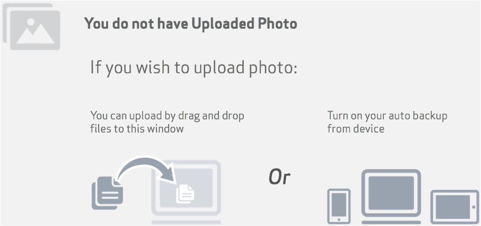Click the "If you wish to upload photo:" text
The image size is (481, 226).
[194, 68]
